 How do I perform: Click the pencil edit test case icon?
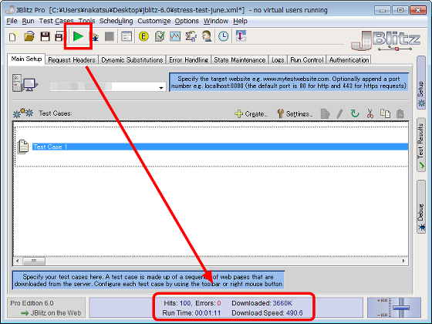(x=339, y=113)
